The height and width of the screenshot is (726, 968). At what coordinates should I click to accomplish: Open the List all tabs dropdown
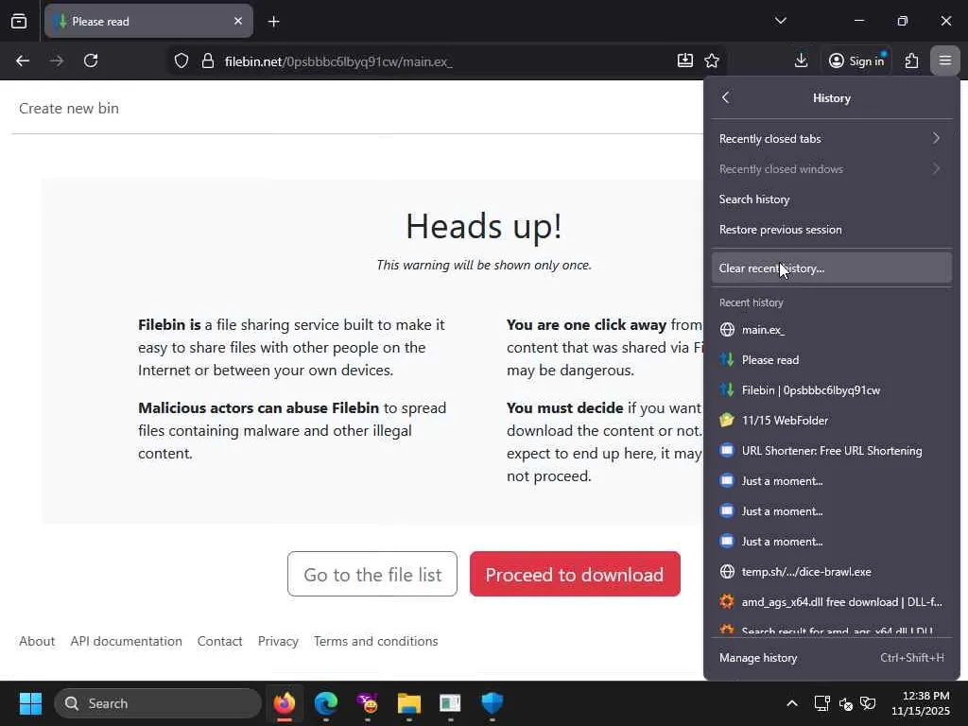pyautogui.click(x=780, y=21)
